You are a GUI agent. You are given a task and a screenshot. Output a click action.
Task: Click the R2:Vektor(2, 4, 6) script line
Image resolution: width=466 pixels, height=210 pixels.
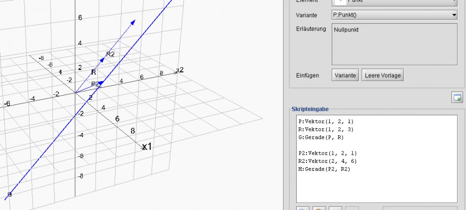(327, 161)
